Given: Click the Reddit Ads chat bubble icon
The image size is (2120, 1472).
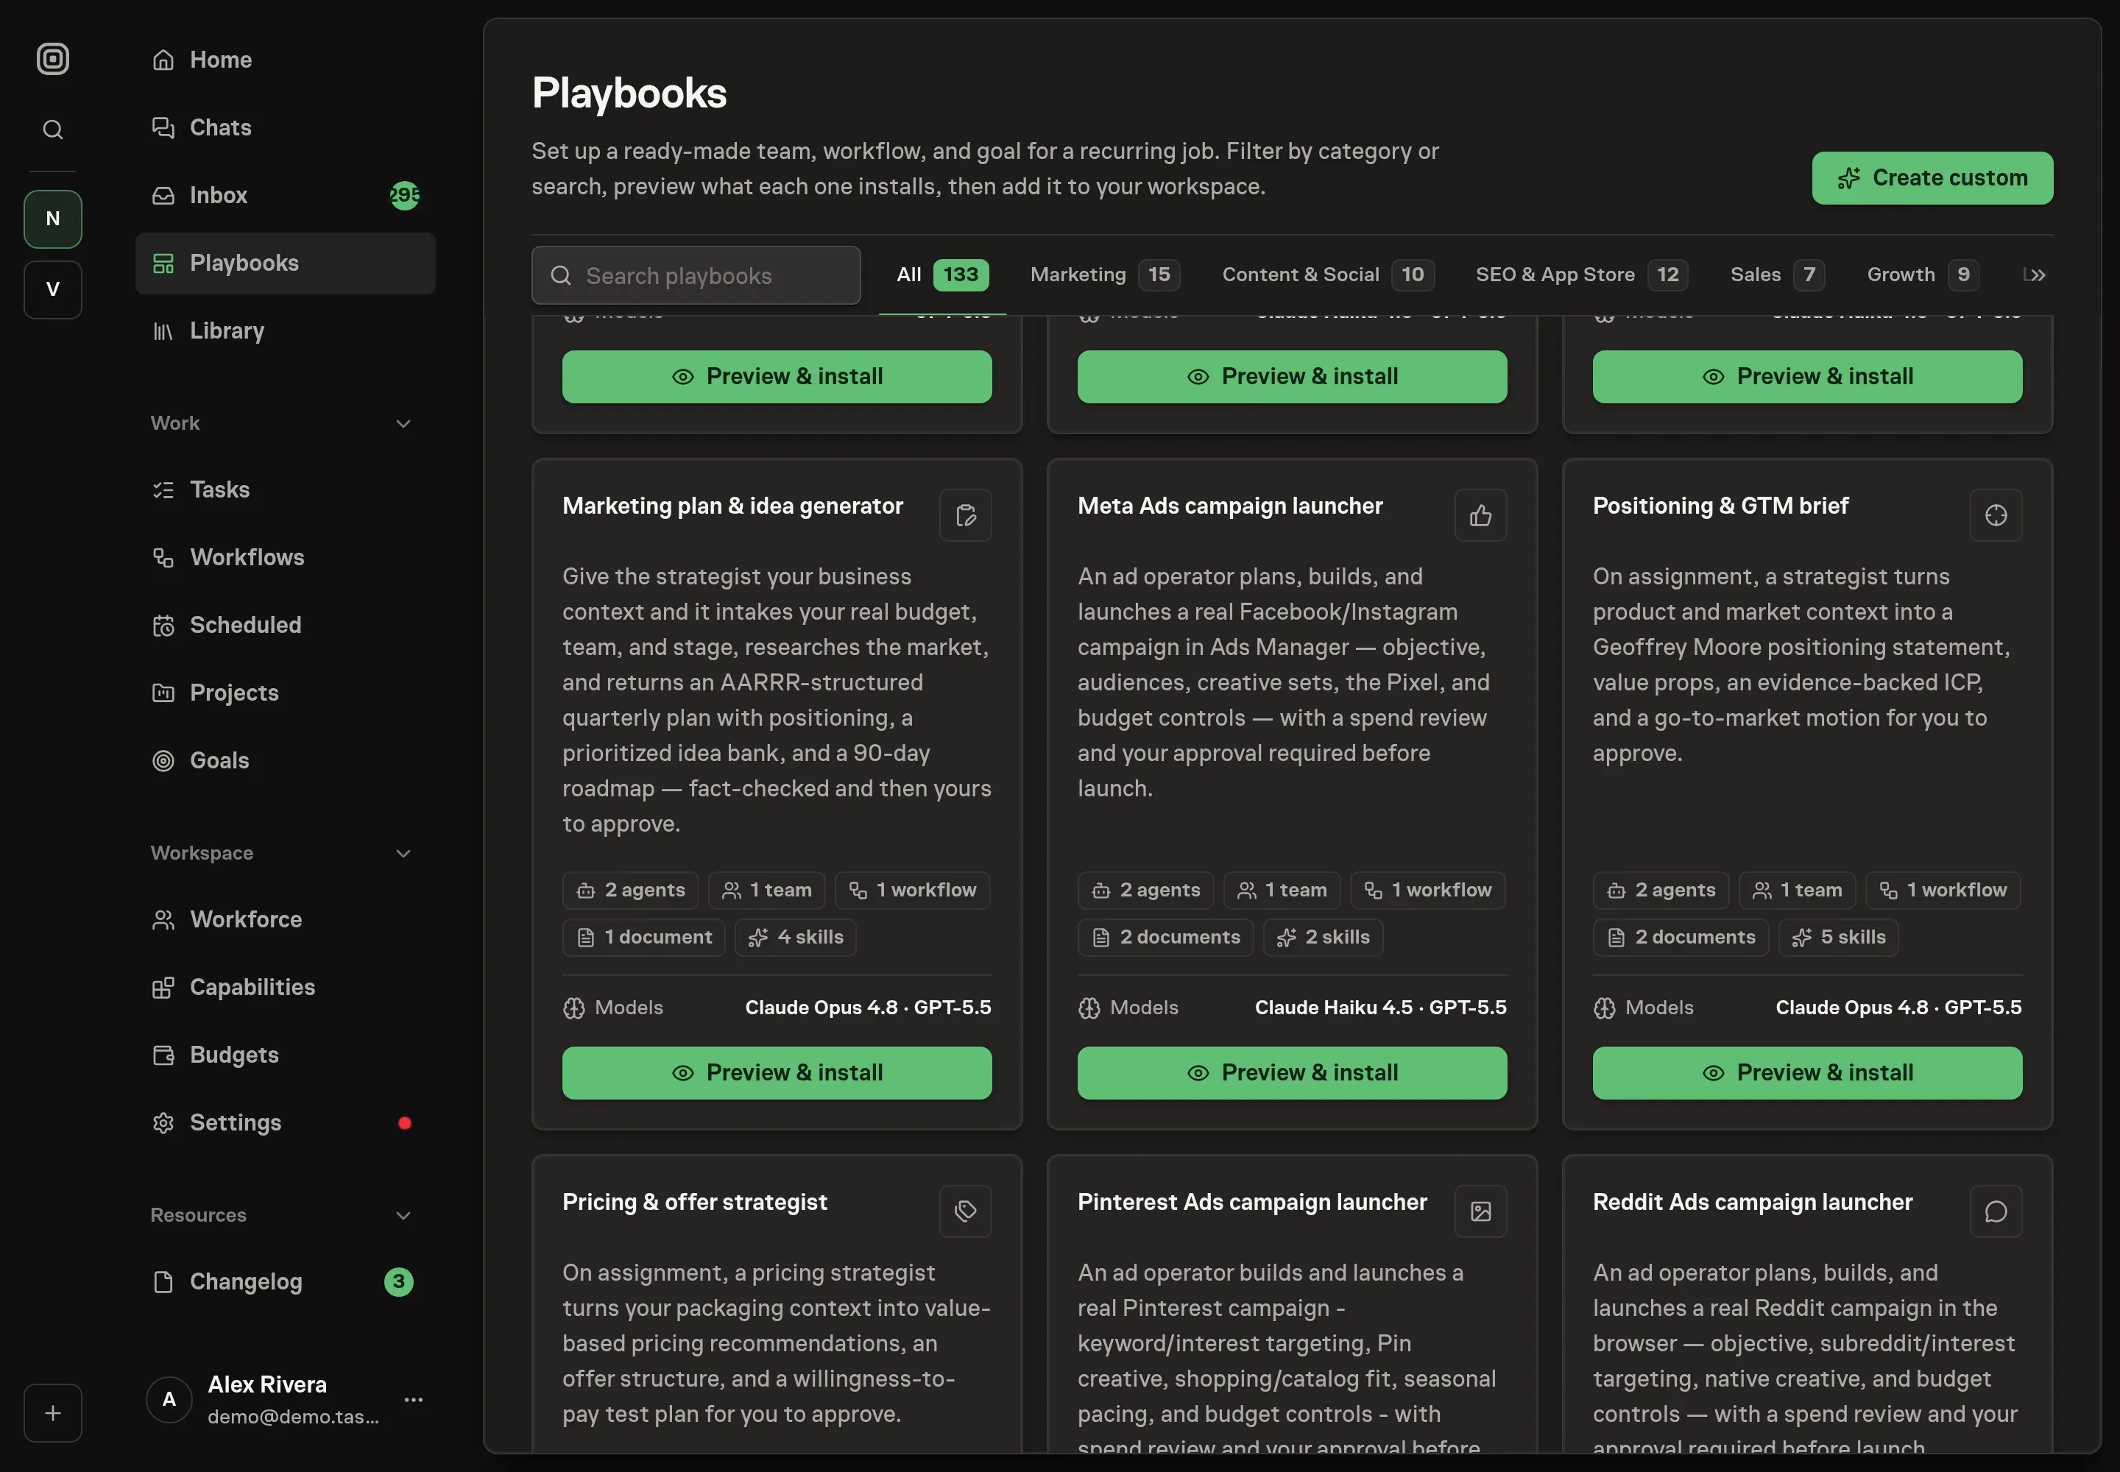Looking at the screenshot, I should pyautogui.click(x=1996, y=1211).
